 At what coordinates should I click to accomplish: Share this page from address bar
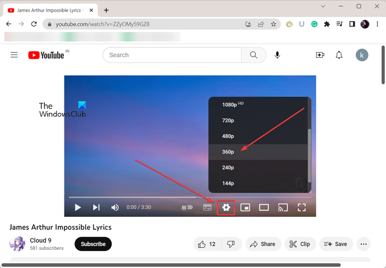coord(261,24)
